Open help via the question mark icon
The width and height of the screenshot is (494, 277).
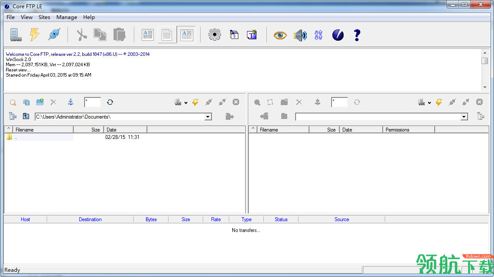pos(357,35)
